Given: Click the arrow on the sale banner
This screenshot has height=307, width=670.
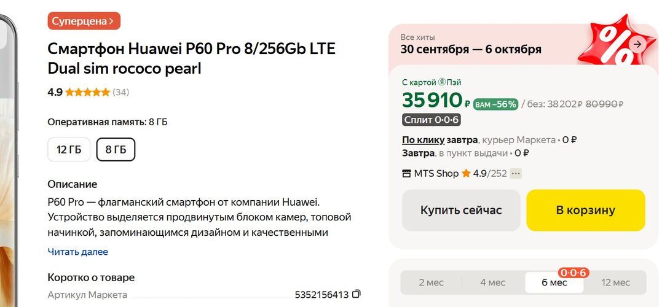Looking at the screenshot, I should (x=637, y=44).
